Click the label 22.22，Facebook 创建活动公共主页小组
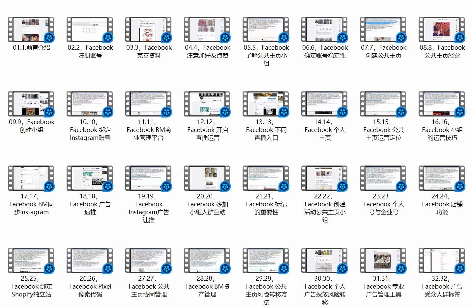This screenshot has height=307, width=472. pyautogui.click(x=325, y=208)
